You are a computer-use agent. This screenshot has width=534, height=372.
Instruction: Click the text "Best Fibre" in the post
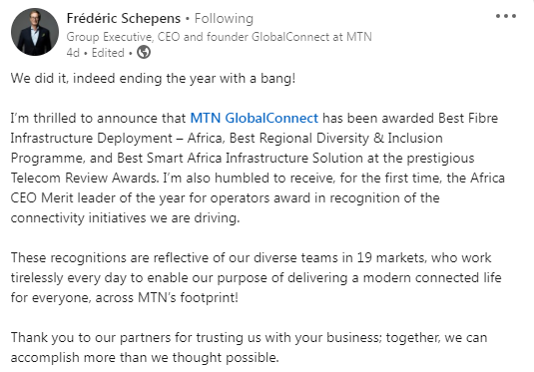(468, 118)
